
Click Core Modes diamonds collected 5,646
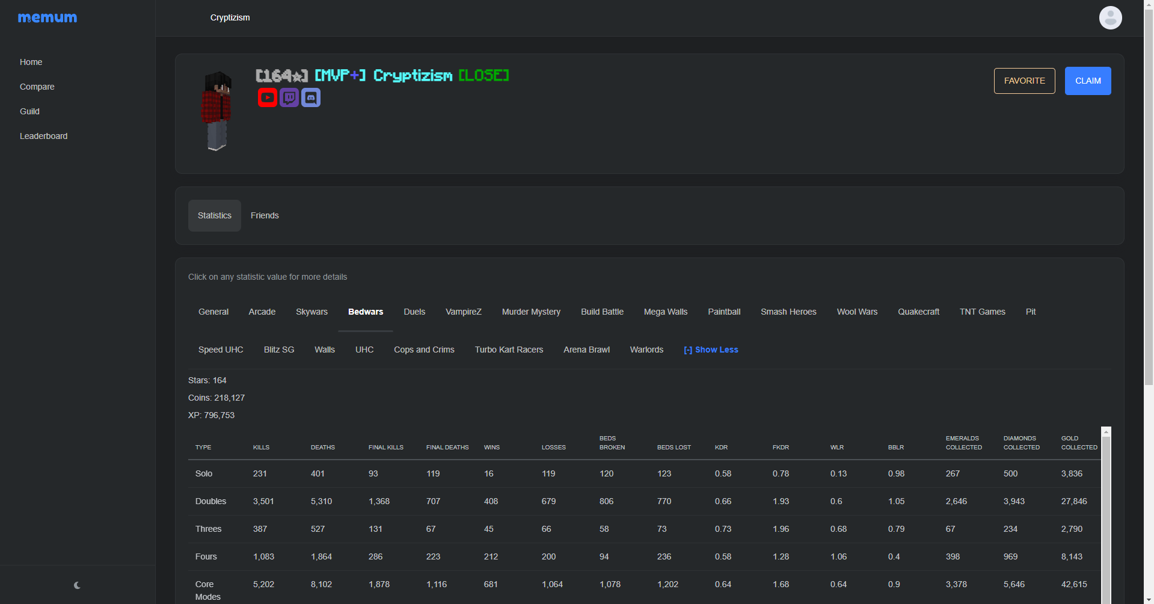[x=1014, y=584]
